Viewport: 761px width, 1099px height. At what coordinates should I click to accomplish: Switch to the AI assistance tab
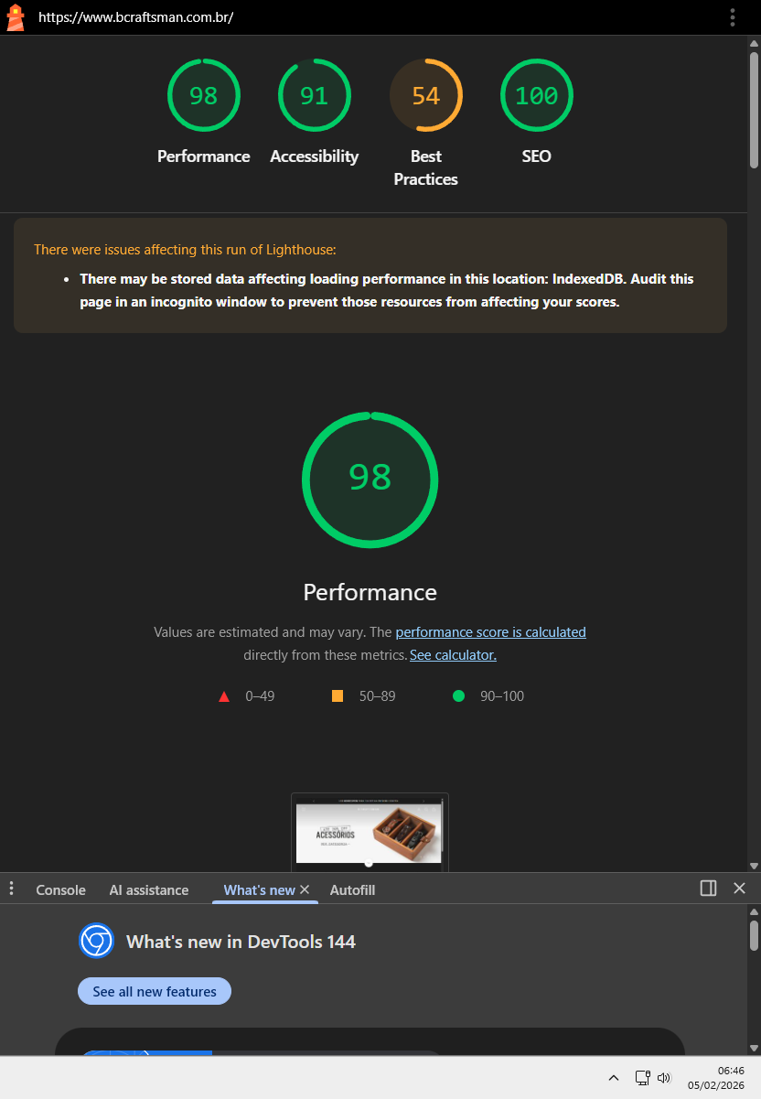(x=148, y=889)
